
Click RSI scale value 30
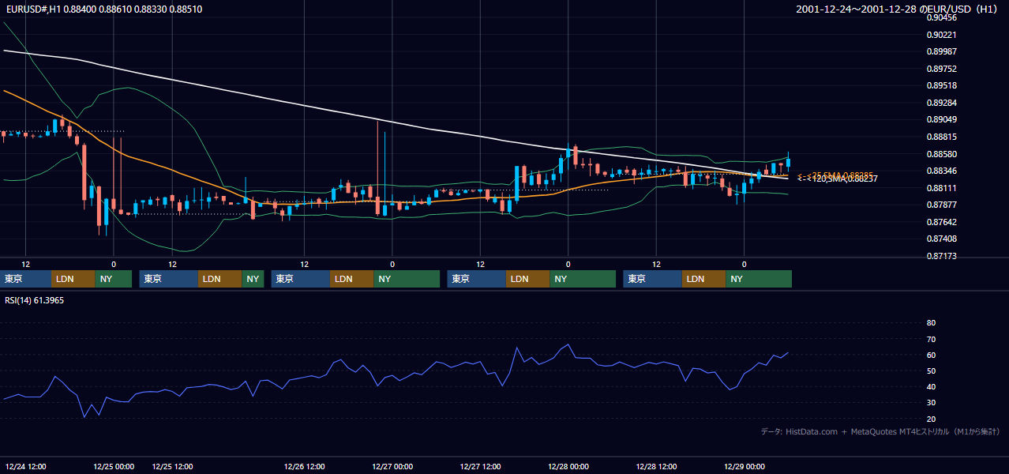coord(931,402)
